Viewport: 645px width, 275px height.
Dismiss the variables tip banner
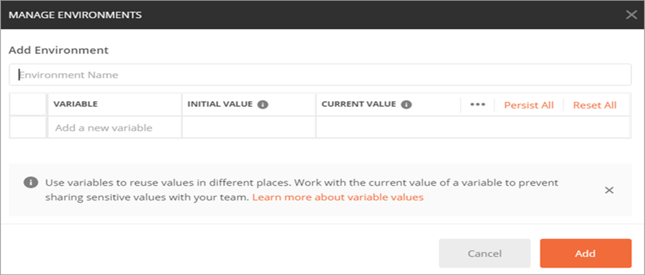pos(609,190)
